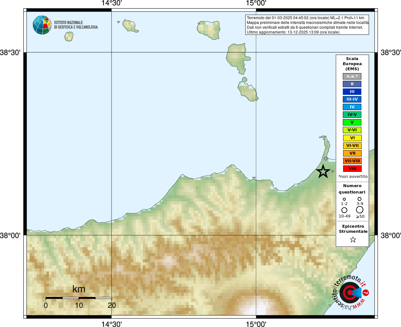Click the red intensity VIII swatch

352,169
